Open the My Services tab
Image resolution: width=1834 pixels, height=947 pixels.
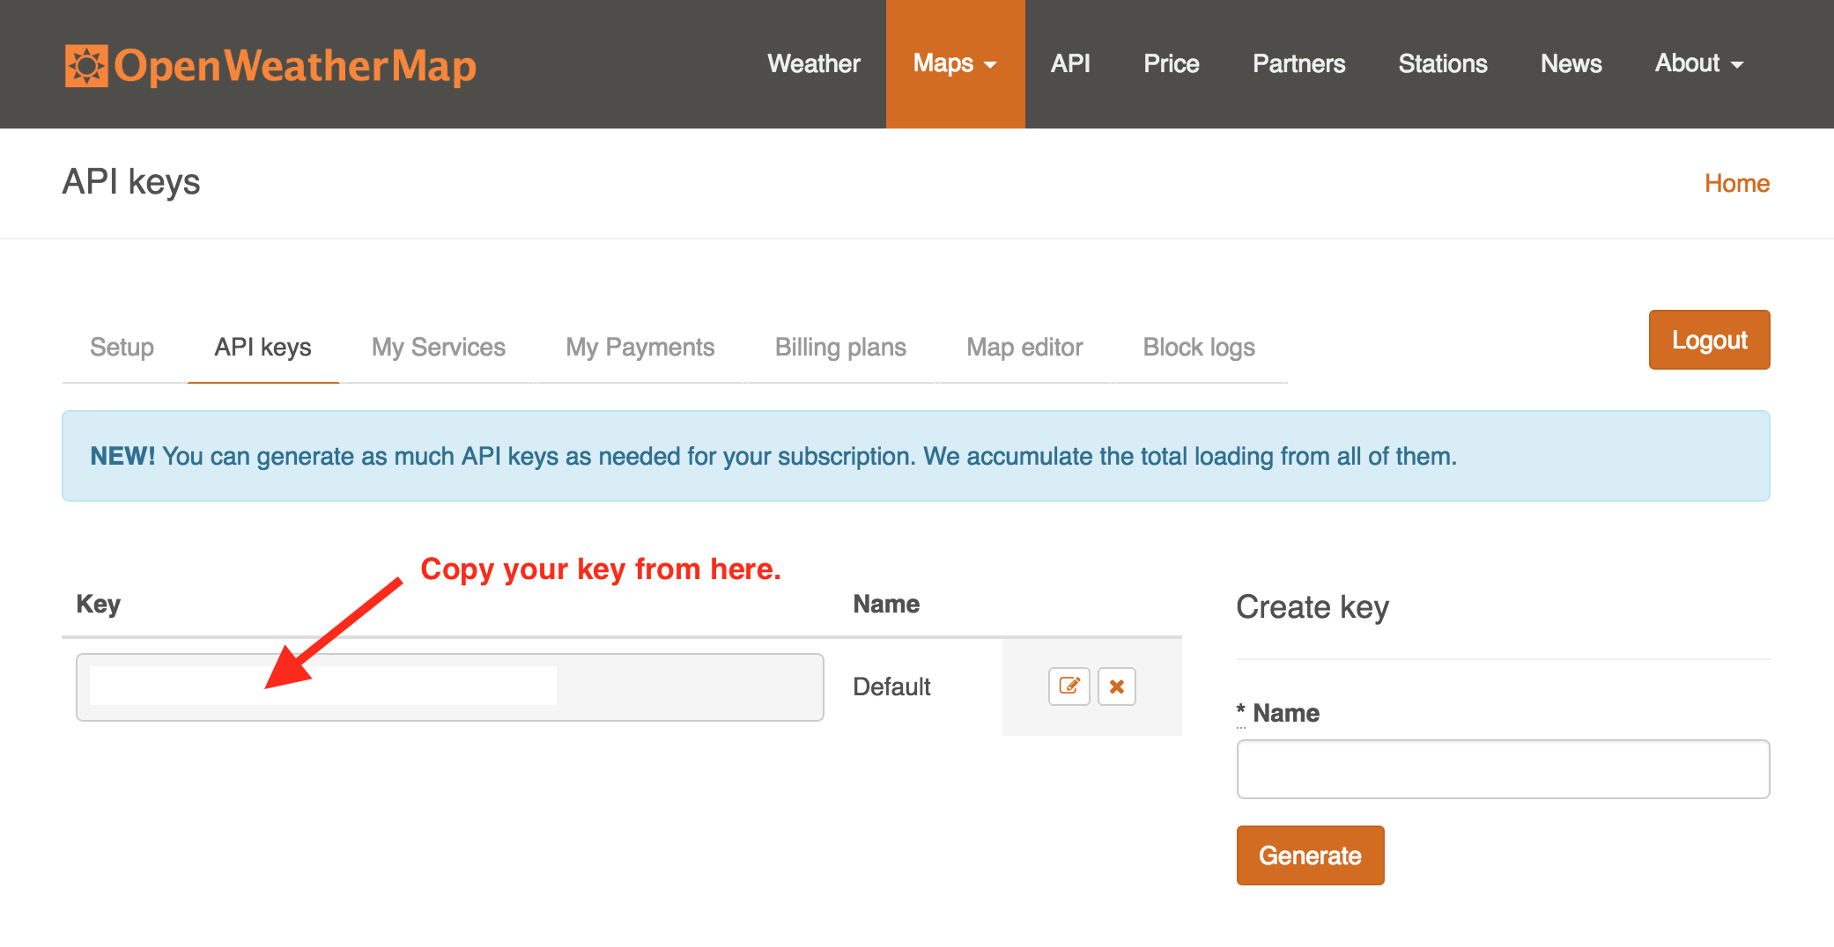[x=439, y=348]
